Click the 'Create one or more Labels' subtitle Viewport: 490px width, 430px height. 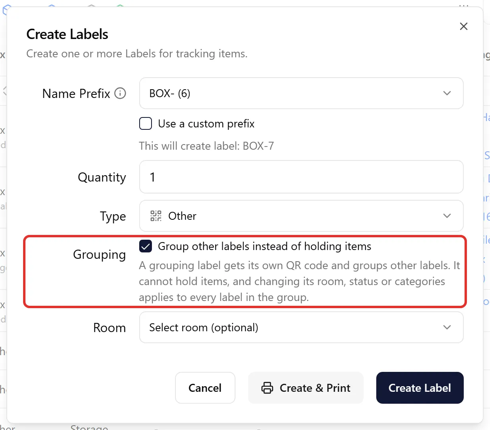pos(137,53)
